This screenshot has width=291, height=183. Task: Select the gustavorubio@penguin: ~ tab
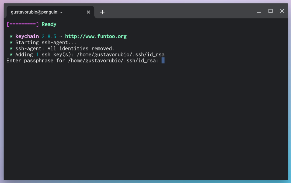[50, 12]
